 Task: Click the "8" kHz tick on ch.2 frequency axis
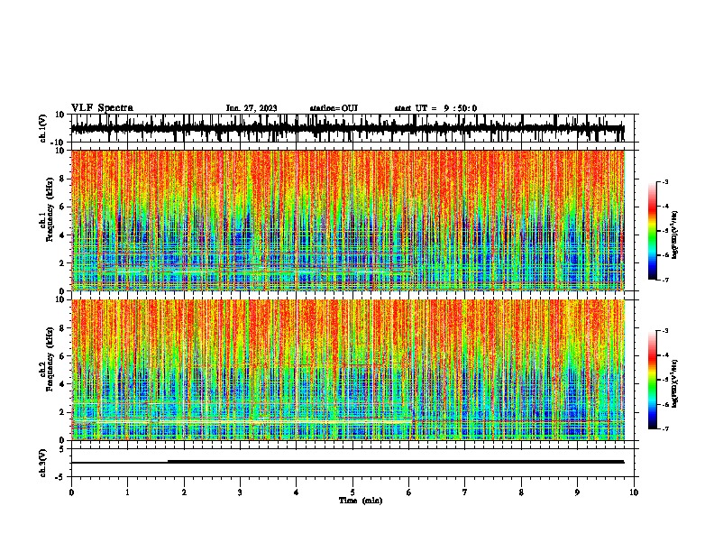coord(62,328)
